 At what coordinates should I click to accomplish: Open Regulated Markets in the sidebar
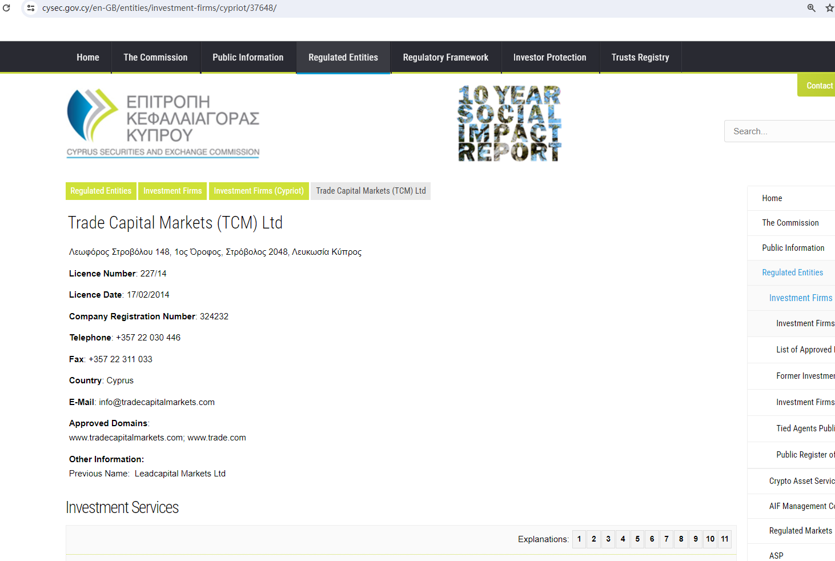(x=800, y=531)
